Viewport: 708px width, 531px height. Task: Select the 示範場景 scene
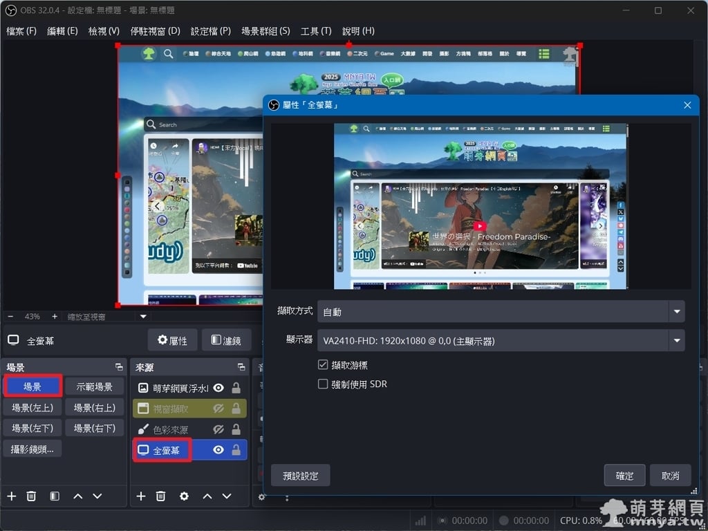click(94, 386)
